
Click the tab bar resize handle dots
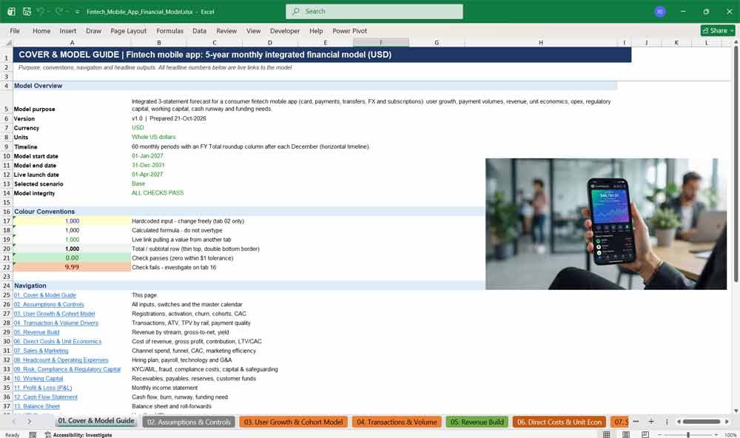coord(667,422)
